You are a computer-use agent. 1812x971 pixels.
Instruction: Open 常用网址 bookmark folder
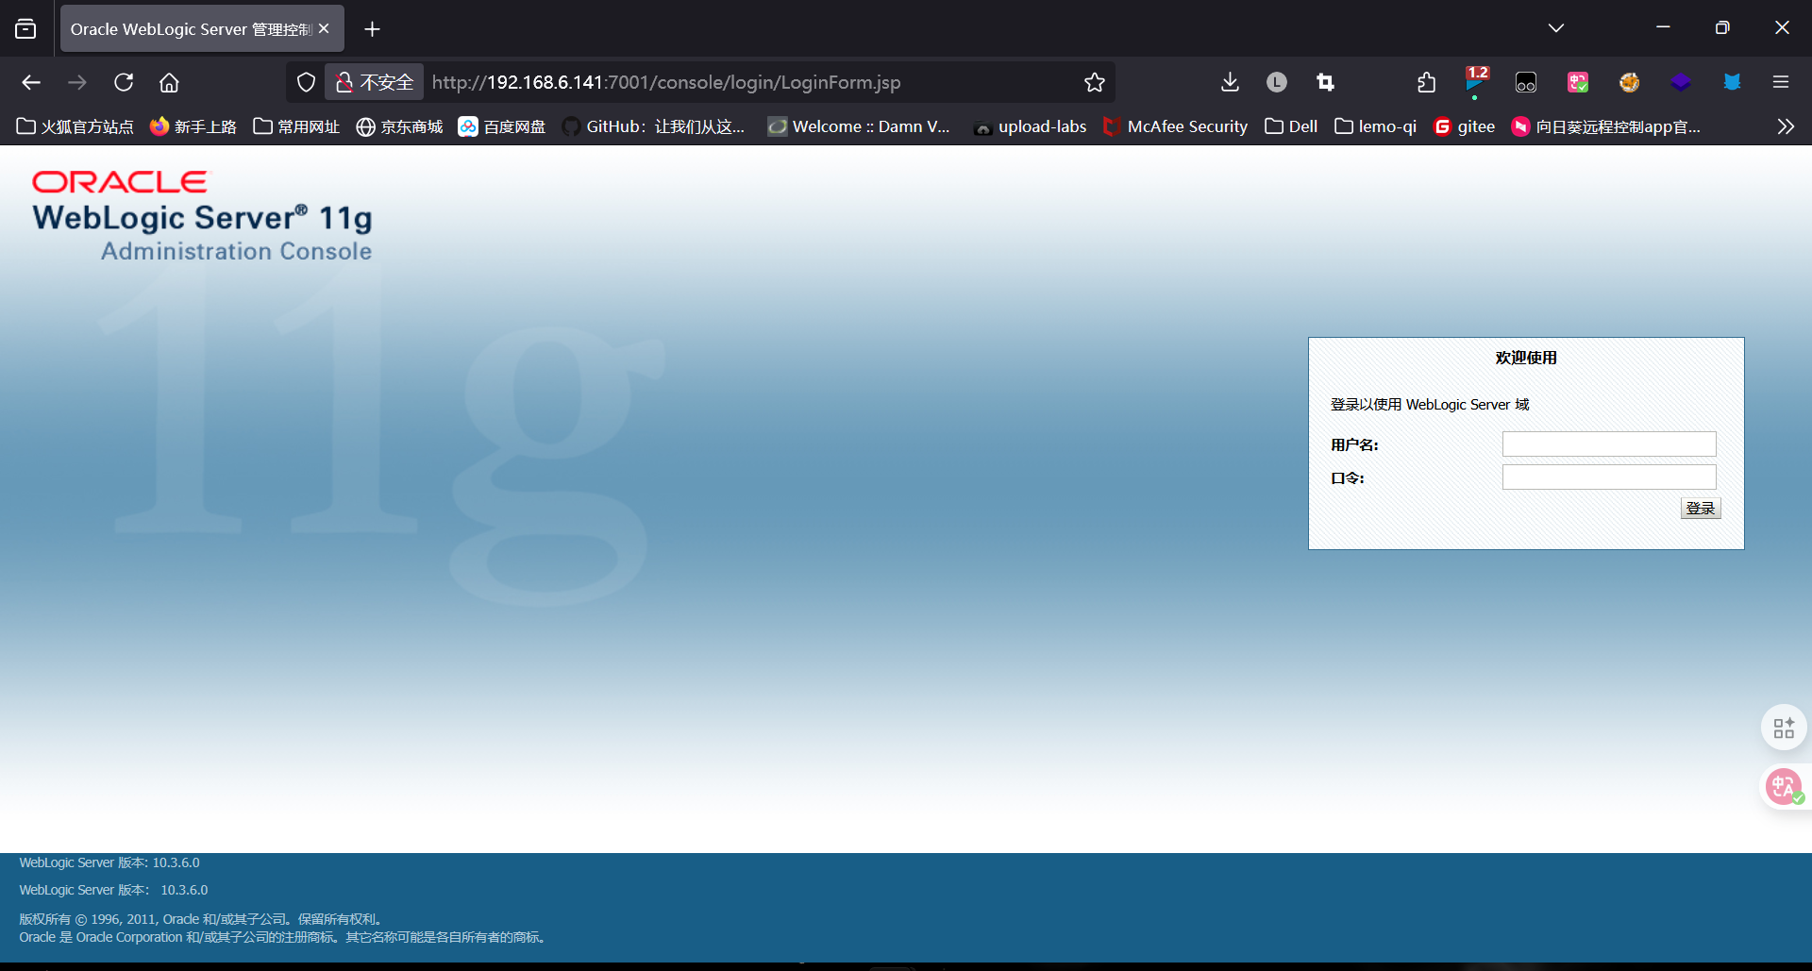[296, 126]
